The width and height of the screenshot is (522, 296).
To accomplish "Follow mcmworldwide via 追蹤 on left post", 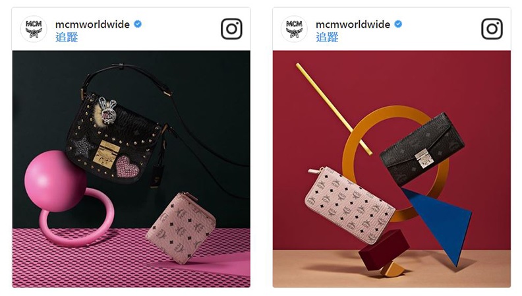I will click(x=67, y=37).
